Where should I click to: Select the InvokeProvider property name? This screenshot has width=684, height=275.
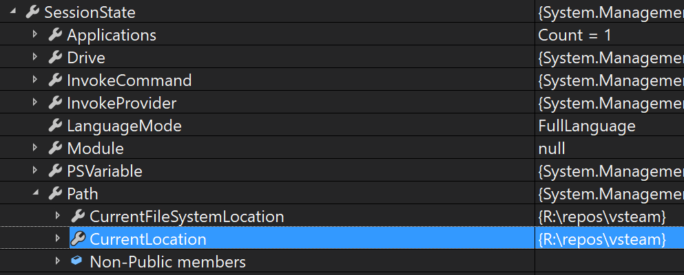coord(122,103)
